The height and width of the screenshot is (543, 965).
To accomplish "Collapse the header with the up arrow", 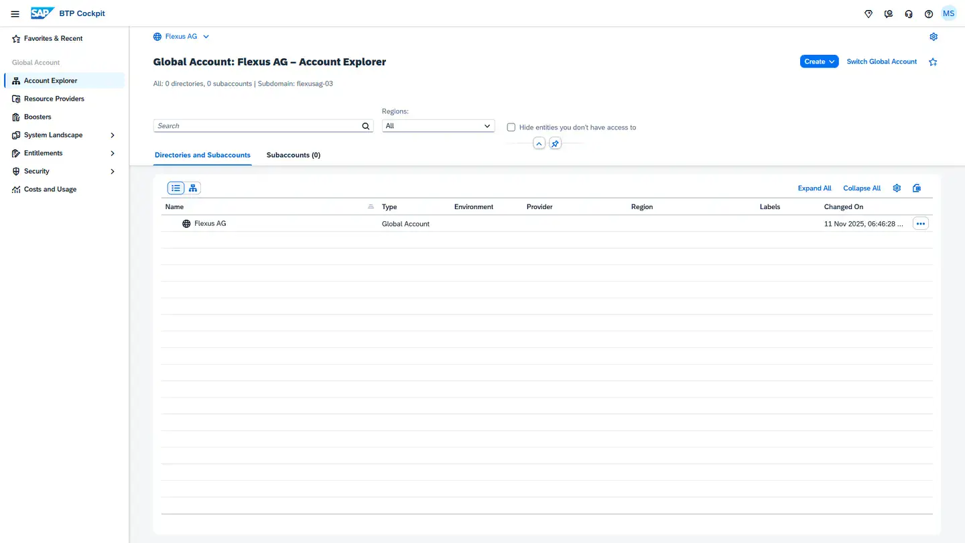I will pos(539,143).
